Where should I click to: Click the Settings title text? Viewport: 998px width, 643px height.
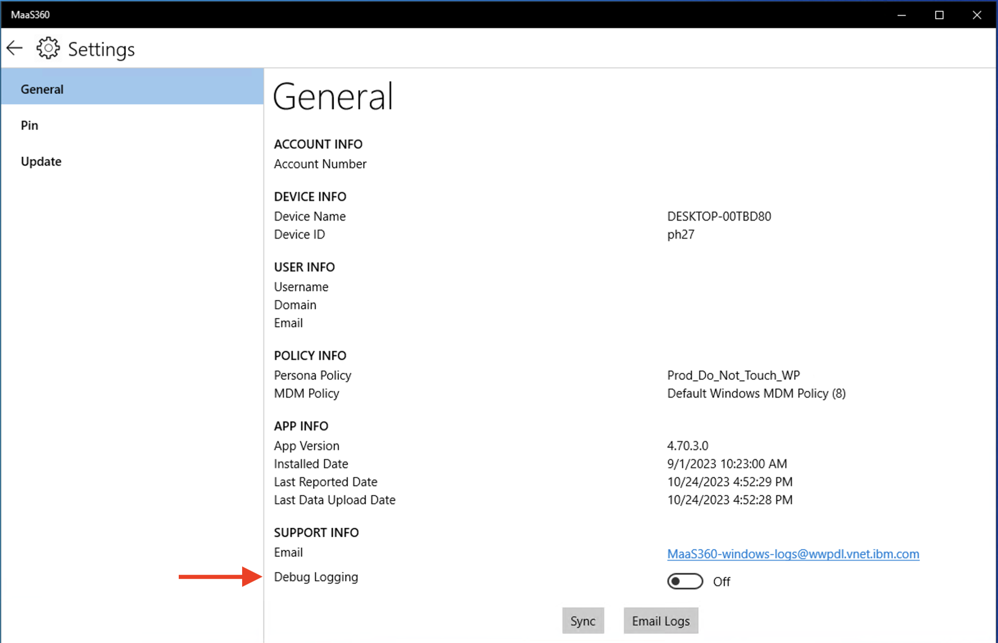(101, 49)
